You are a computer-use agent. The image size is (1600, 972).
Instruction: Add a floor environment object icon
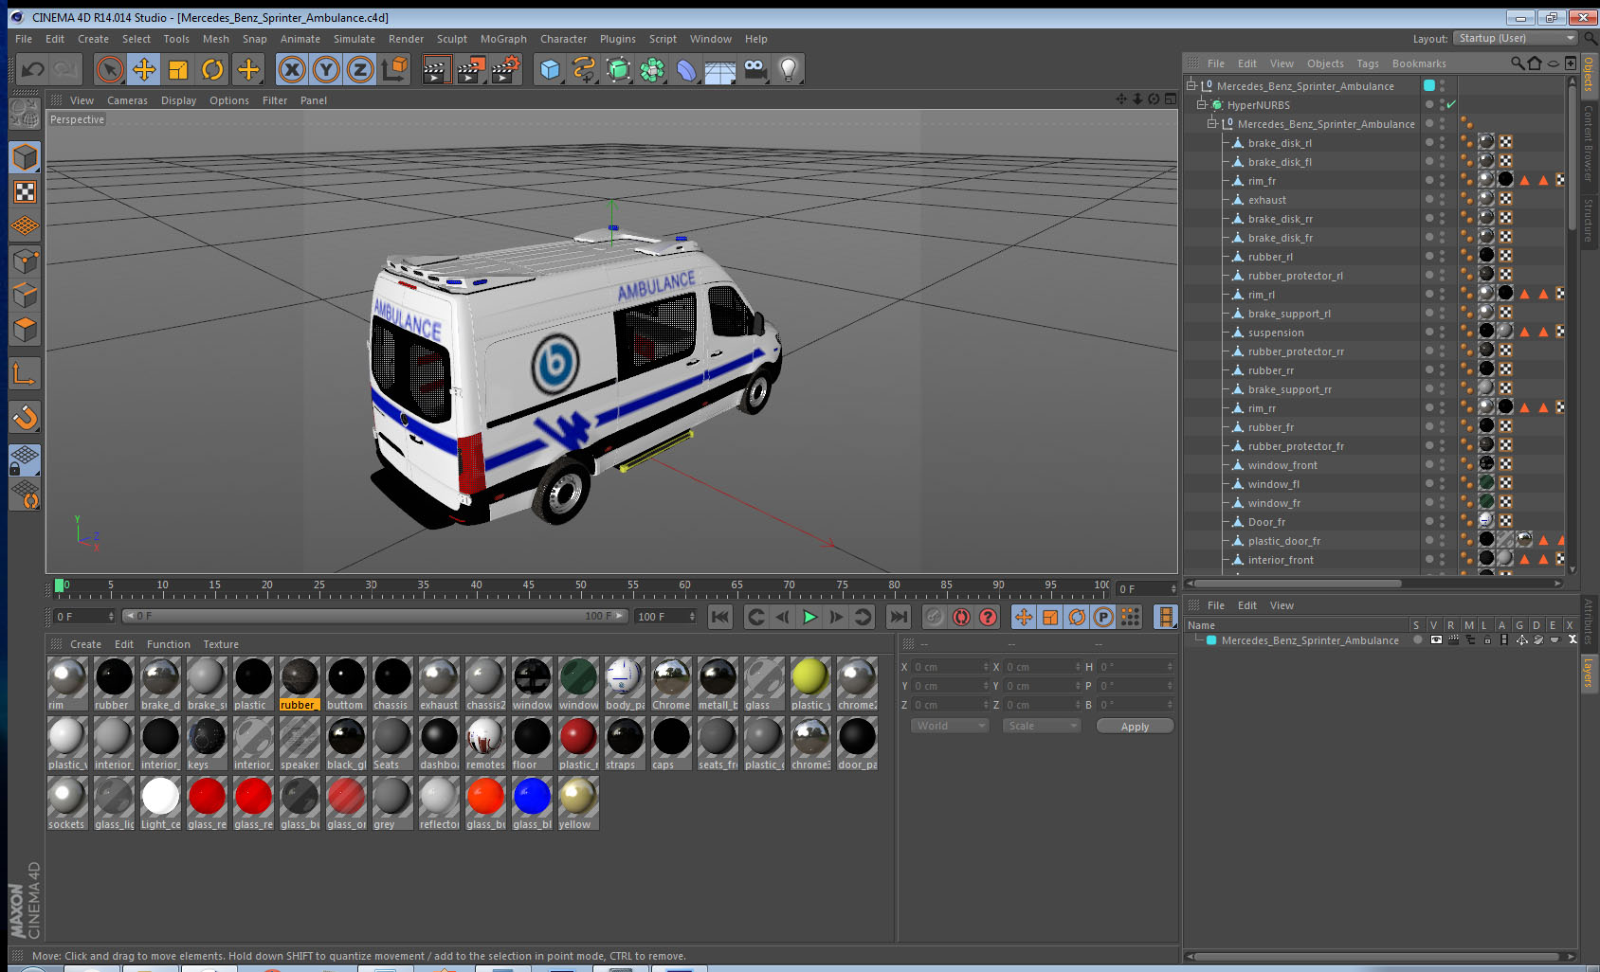pyautogui.click(x=720, y=69)
